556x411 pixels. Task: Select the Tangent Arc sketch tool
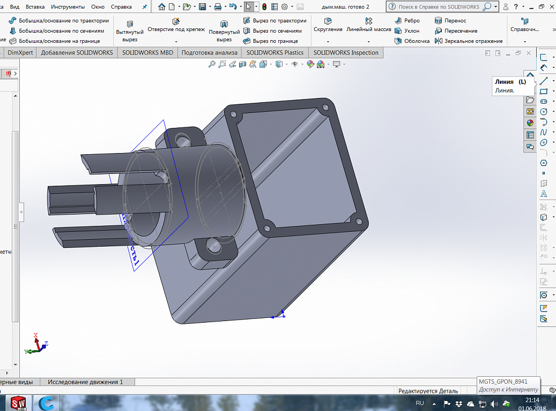tap(544, 122)
